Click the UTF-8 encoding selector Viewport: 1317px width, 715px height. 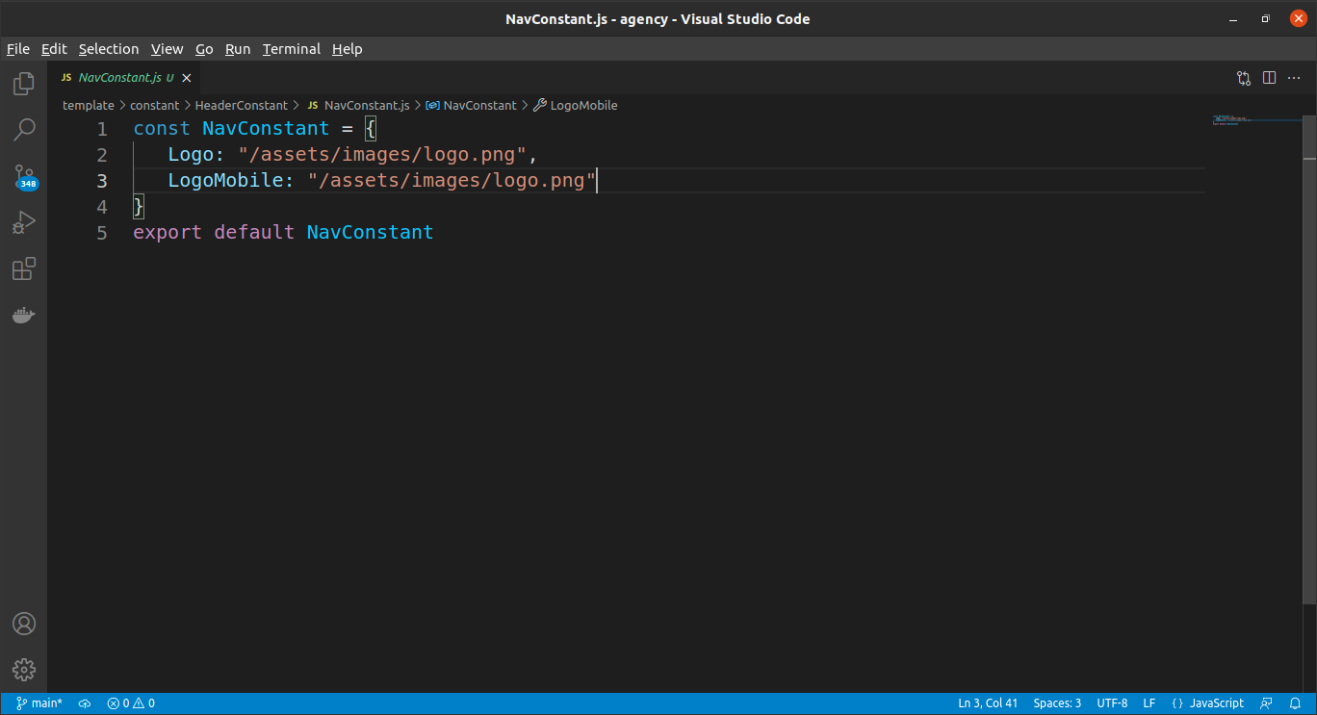[x=1112, y=703]
